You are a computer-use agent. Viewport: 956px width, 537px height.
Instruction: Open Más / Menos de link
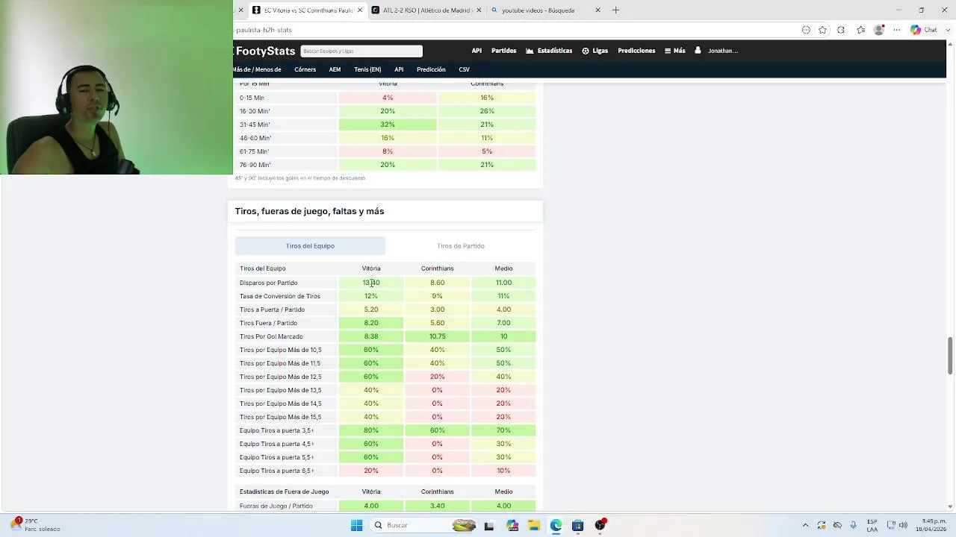[258, 69]
